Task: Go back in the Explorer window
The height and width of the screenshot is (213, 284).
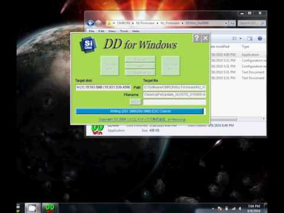Action: [x=91, y=24]
